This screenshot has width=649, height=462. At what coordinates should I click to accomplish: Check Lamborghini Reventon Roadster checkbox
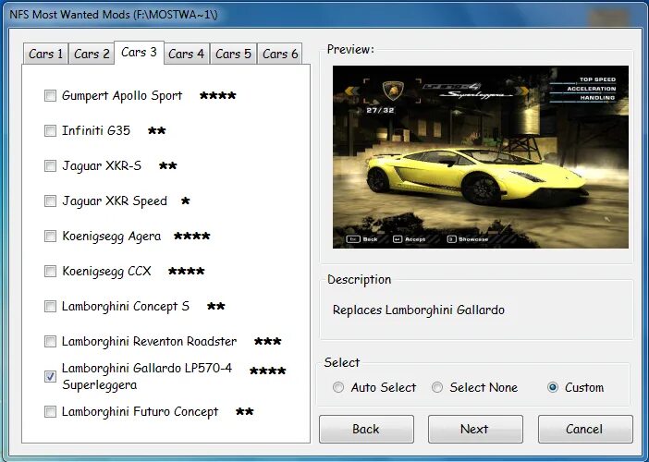[x=50, y=342]
